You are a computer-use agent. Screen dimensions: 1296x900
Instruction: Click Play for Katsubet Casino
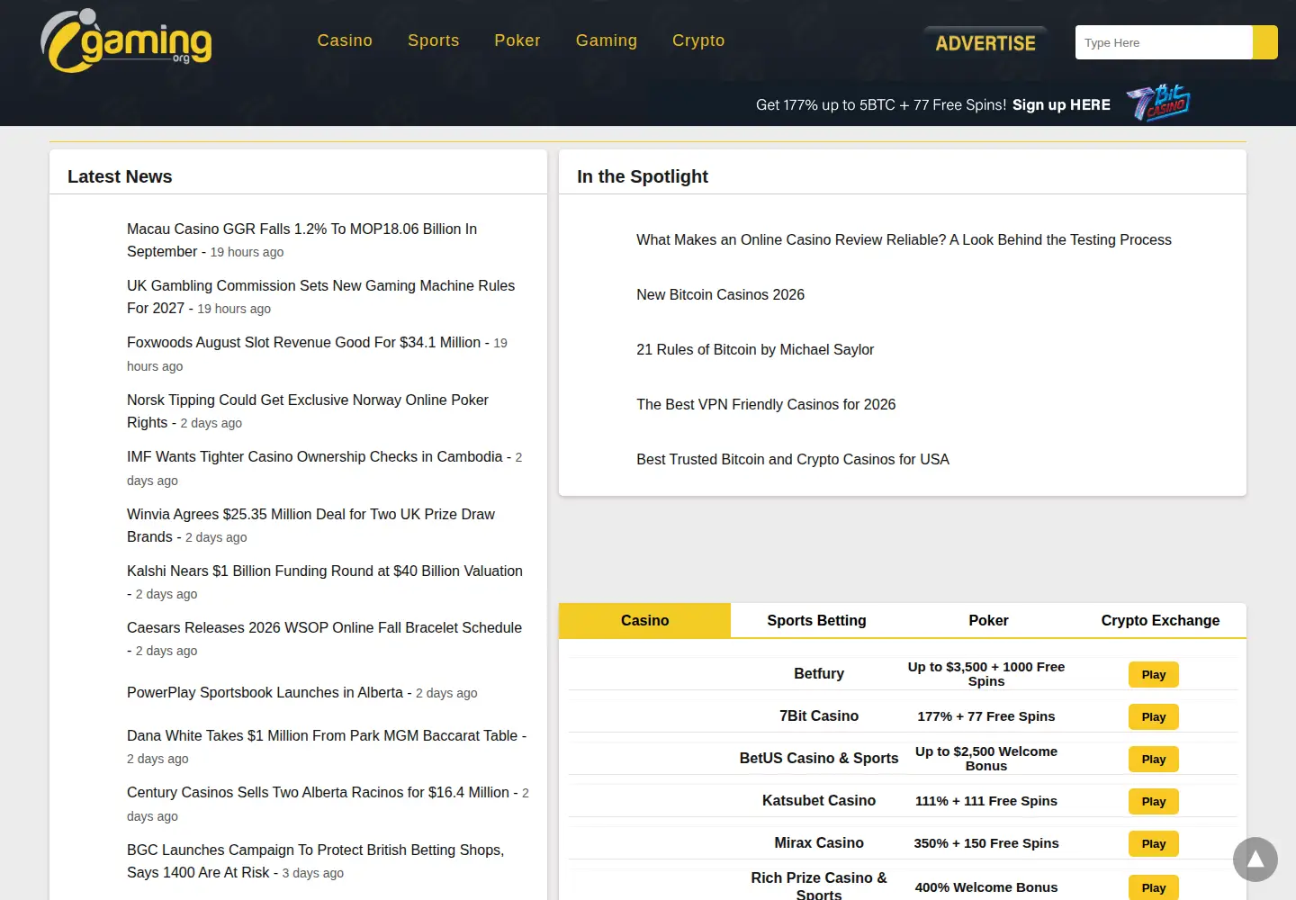1154,801
